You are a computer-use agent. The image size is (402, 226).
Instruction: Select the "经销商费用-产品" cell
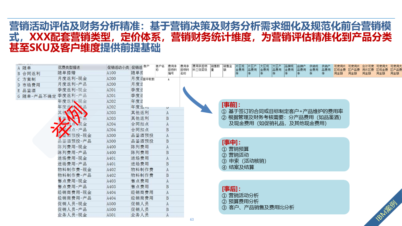pos(82,198)
